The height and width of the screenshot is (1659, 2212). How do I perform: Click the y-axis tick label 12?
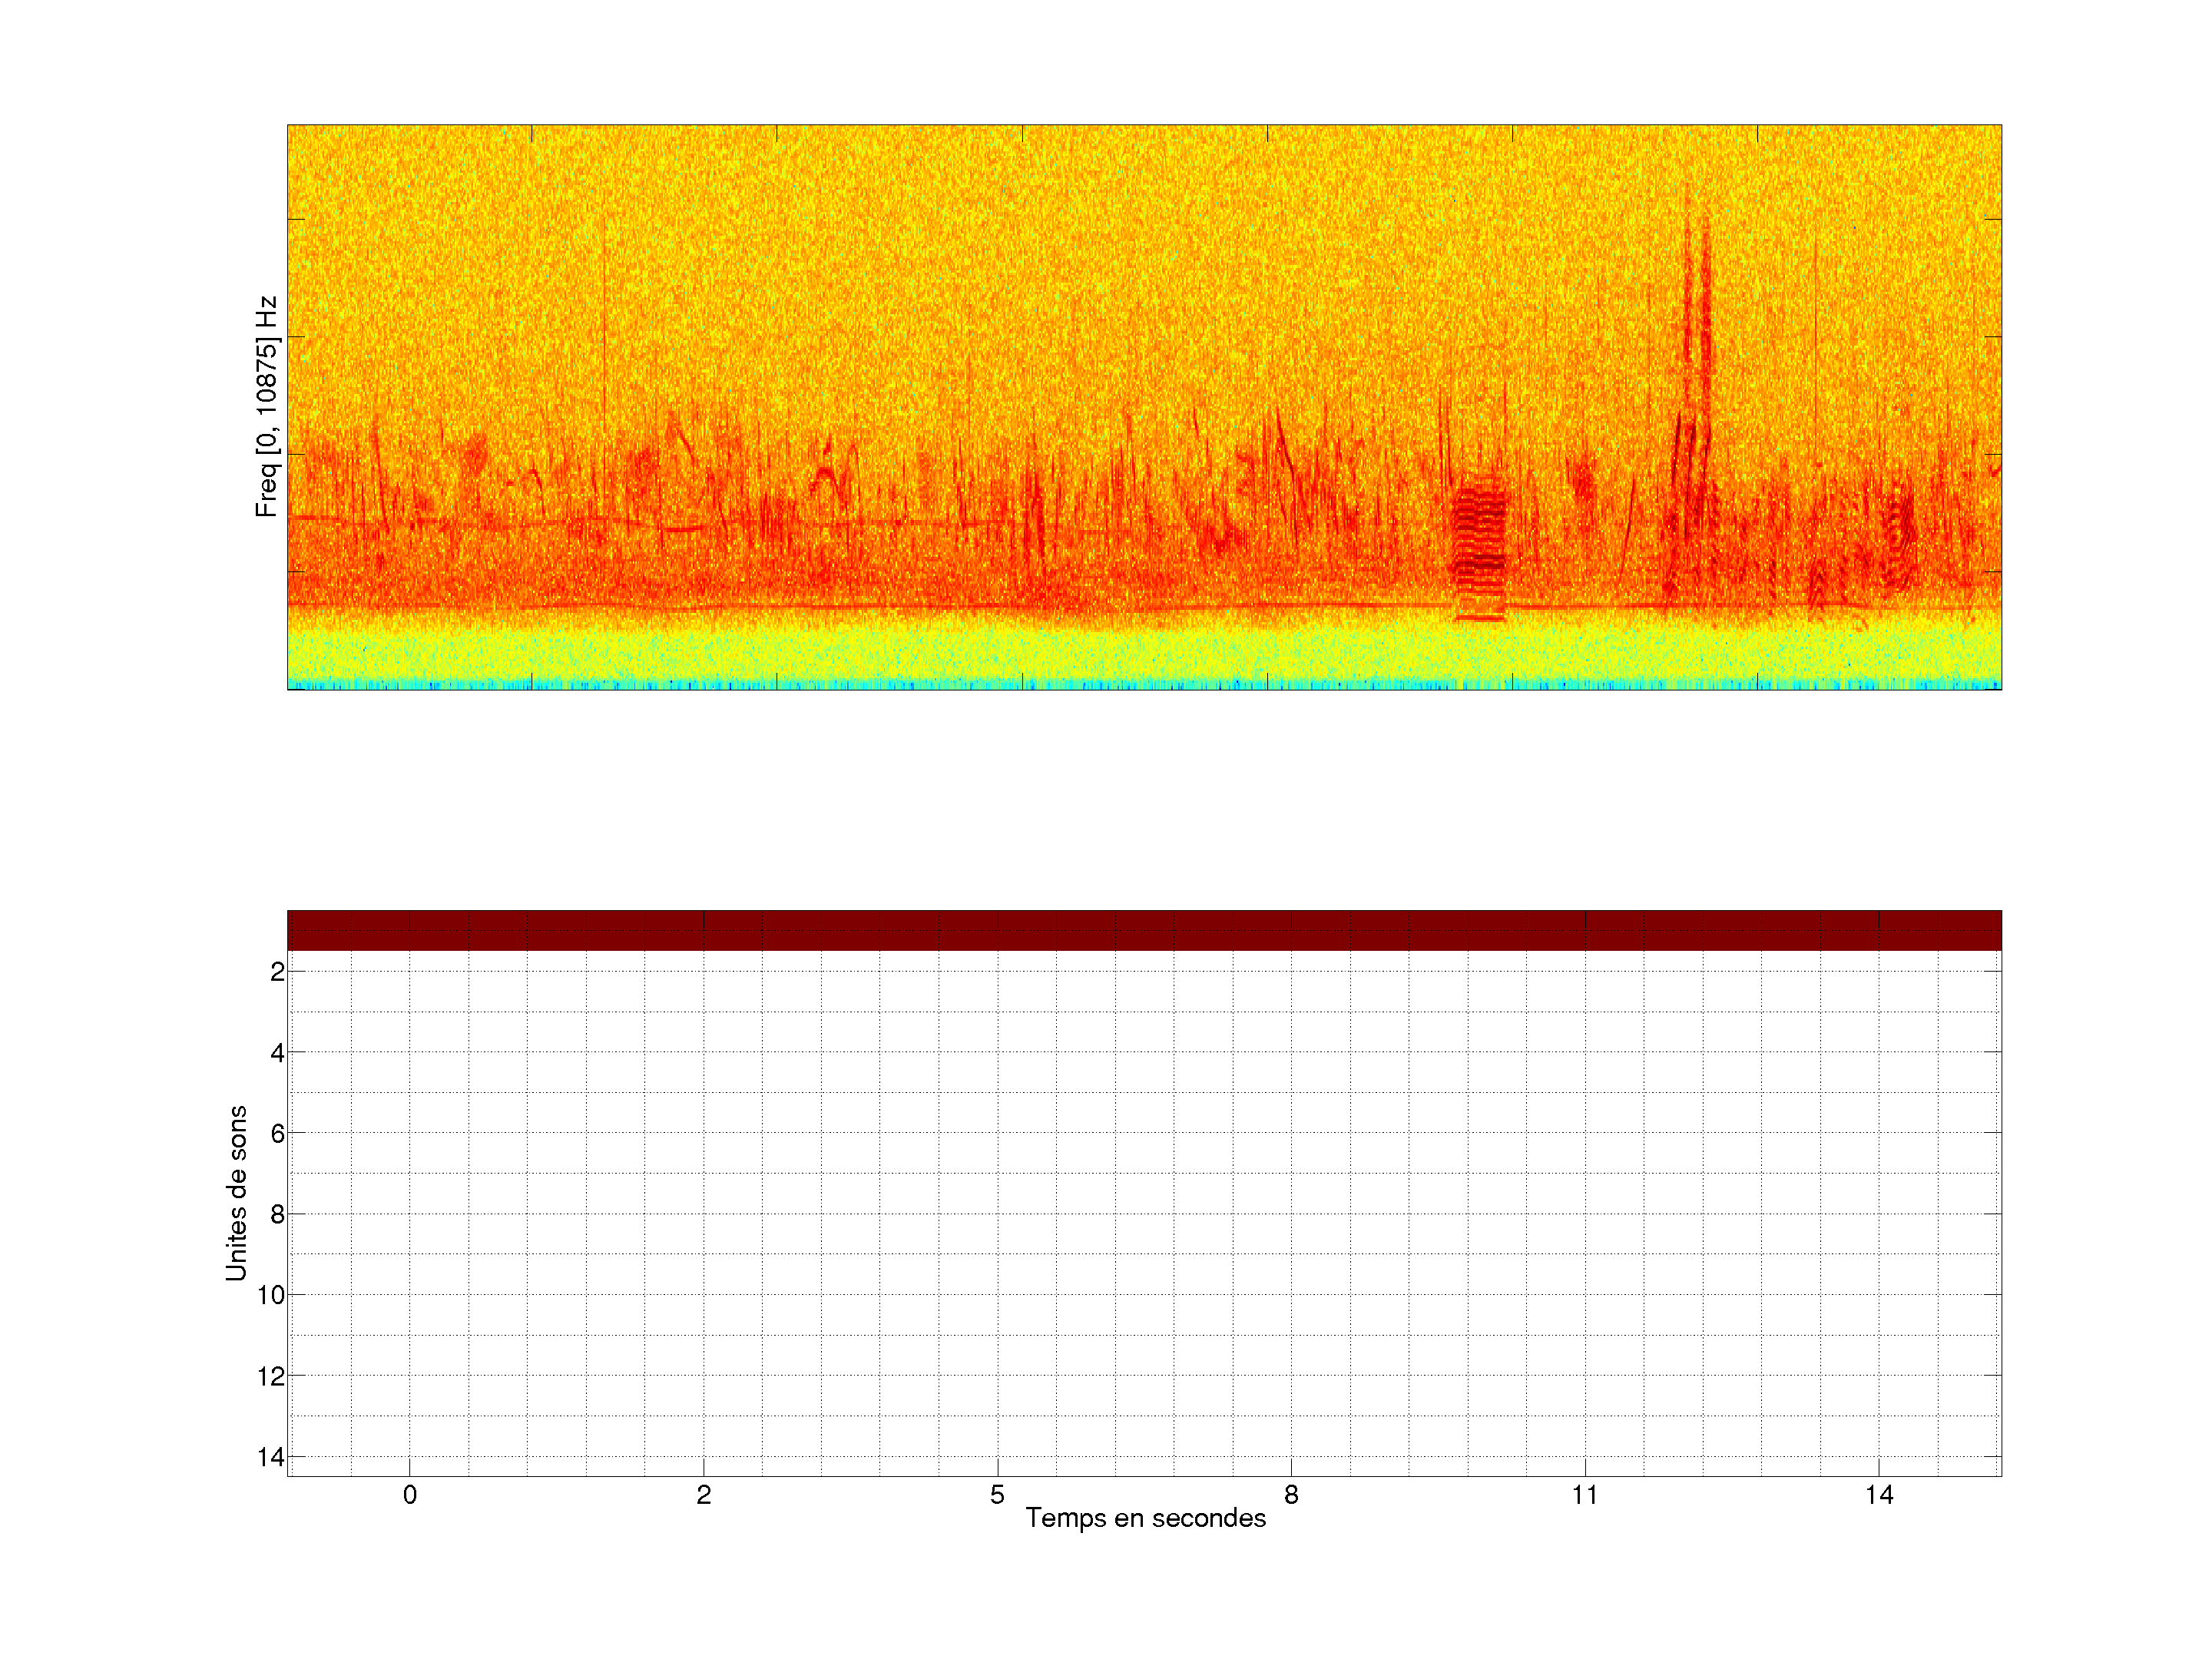point(271,1376)
